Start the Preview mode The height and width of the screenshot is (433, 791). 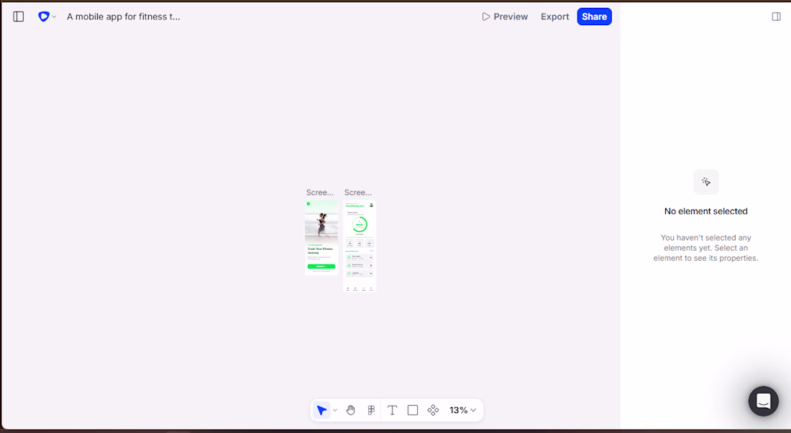coord(505,17)
